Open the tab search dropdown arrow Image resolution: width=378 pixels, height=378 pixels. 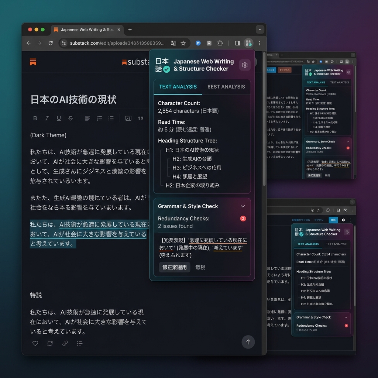pos(260,30)
